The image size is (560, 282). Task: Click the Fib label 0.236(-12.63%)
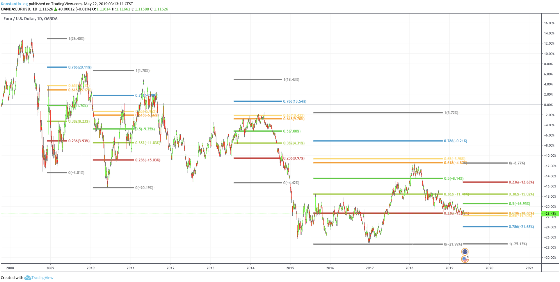[x=521, y=182]
